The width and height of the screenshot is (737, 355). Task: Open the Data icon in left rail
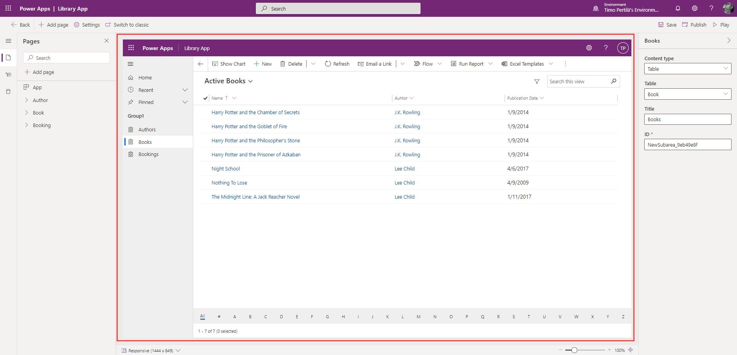8,91
